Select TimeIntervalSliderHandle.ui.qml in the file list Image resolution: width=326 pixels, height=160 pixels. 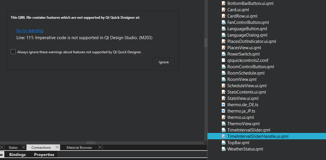pos(258,136)
